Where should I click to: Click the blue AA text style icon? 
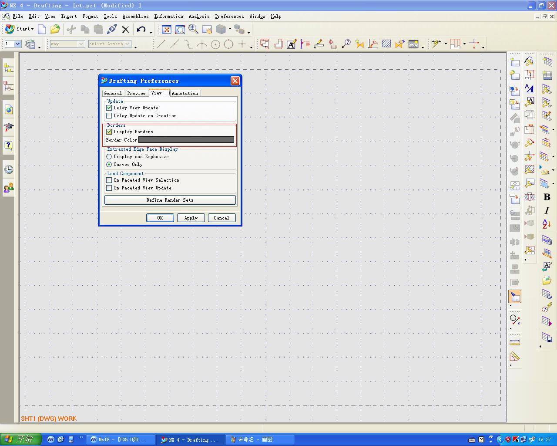click(x=530, y=89)
